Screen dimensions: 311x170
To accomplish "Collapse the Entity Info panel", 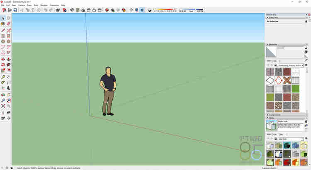I will pyautogui.click(x=267, y=18).
